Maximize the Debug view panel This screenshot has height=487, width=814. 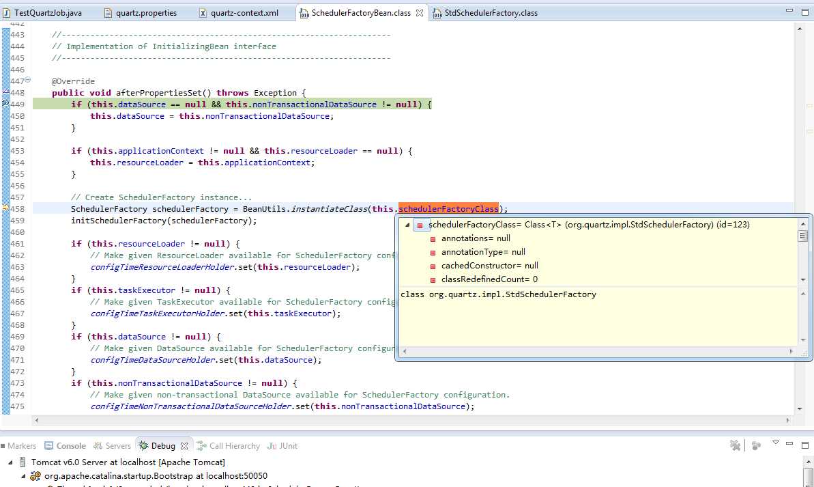804,445
